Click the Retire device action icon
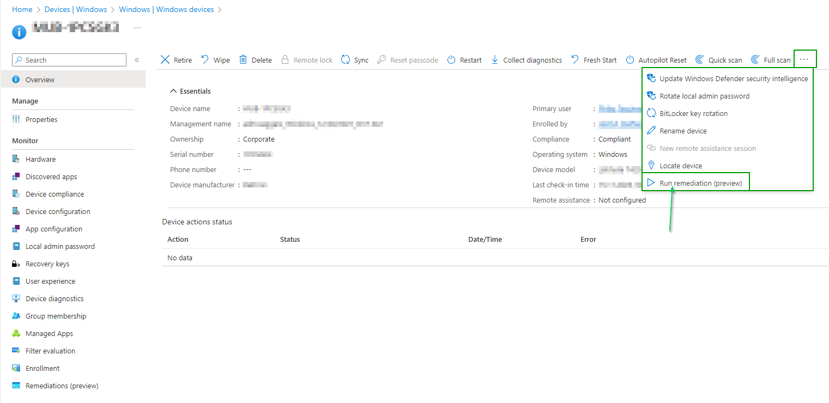The height and width of the screenshot is (403, 829). point(165,60)
